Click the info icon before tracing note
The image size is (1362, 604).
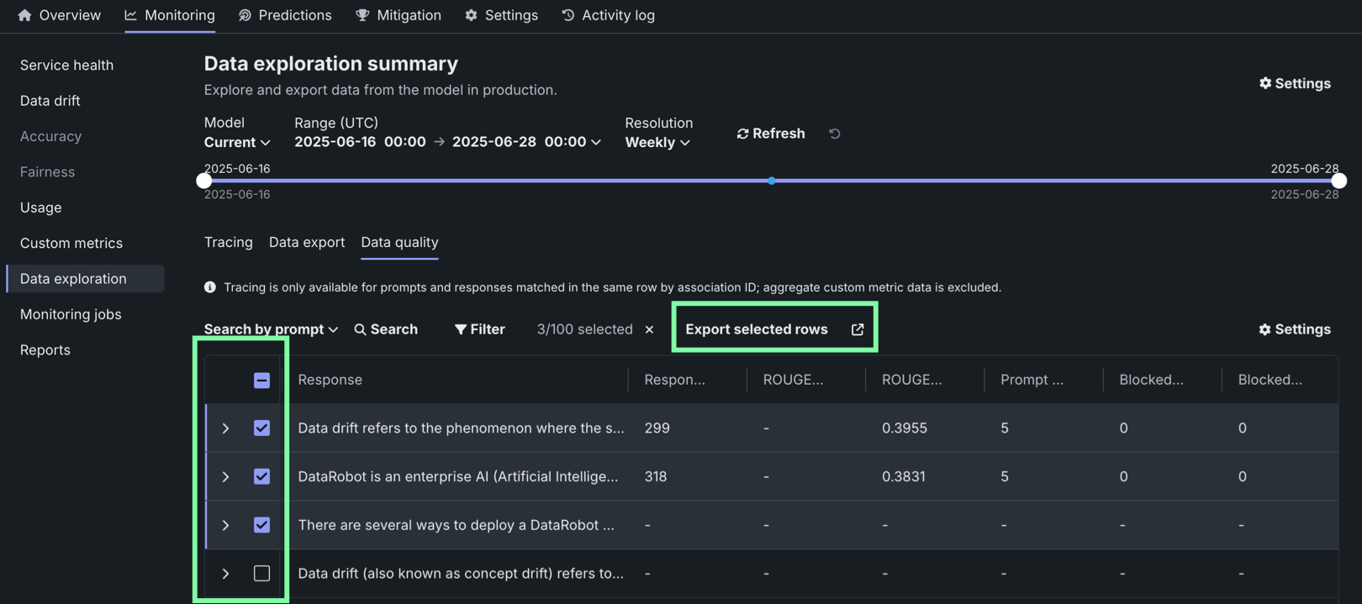coord(210,287)
